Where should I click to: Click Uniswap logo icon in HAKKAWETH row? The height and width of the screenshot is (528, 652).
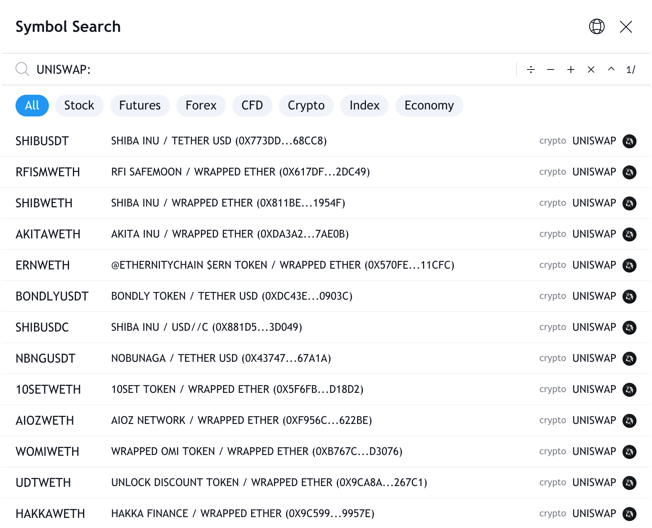point(629,514)
